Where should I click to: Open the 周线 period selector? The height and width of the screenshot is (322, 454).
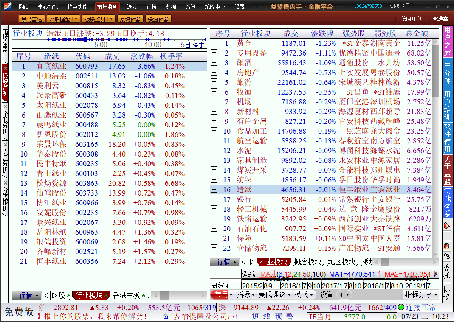[x=220, y=286]
